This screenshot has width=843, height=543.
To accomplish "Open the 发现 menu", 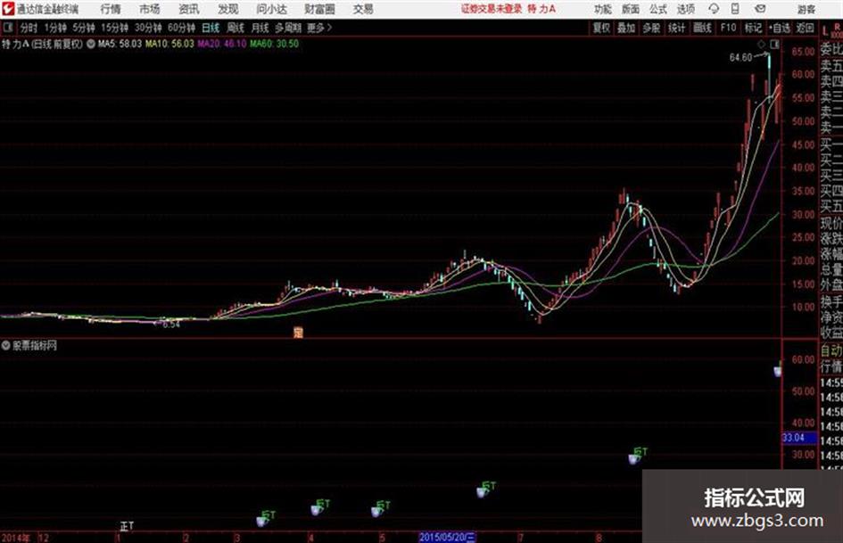I will [x=228, y=9].
